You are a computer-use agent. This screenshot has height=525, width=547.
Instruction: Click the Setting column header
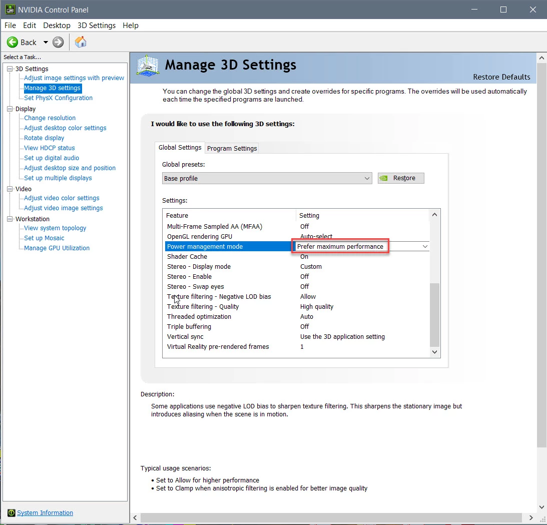click(x=362, y=215)
